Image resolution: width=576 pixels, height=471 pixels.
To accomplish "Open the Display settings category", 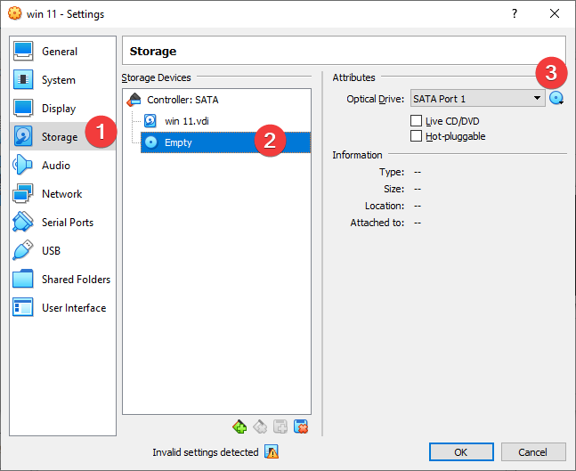I will point(62,108).
